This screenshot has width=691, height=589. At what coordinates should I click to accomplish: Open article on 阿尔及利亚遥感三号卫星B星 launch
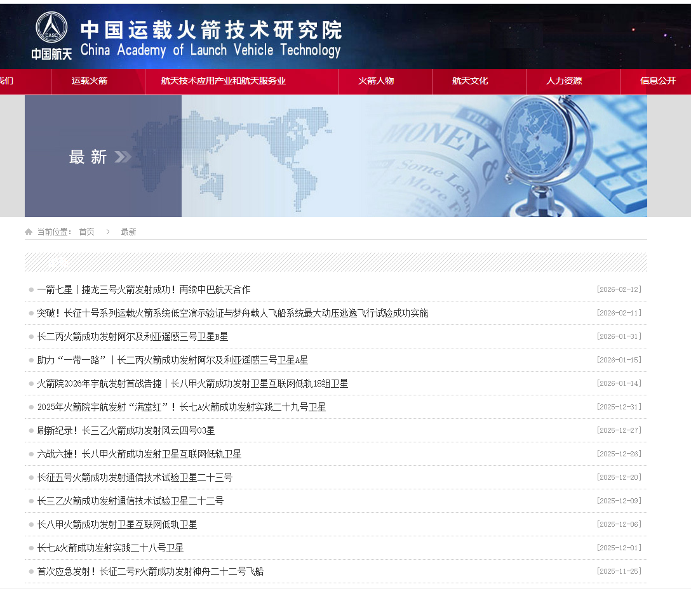(x=132, y=336)
